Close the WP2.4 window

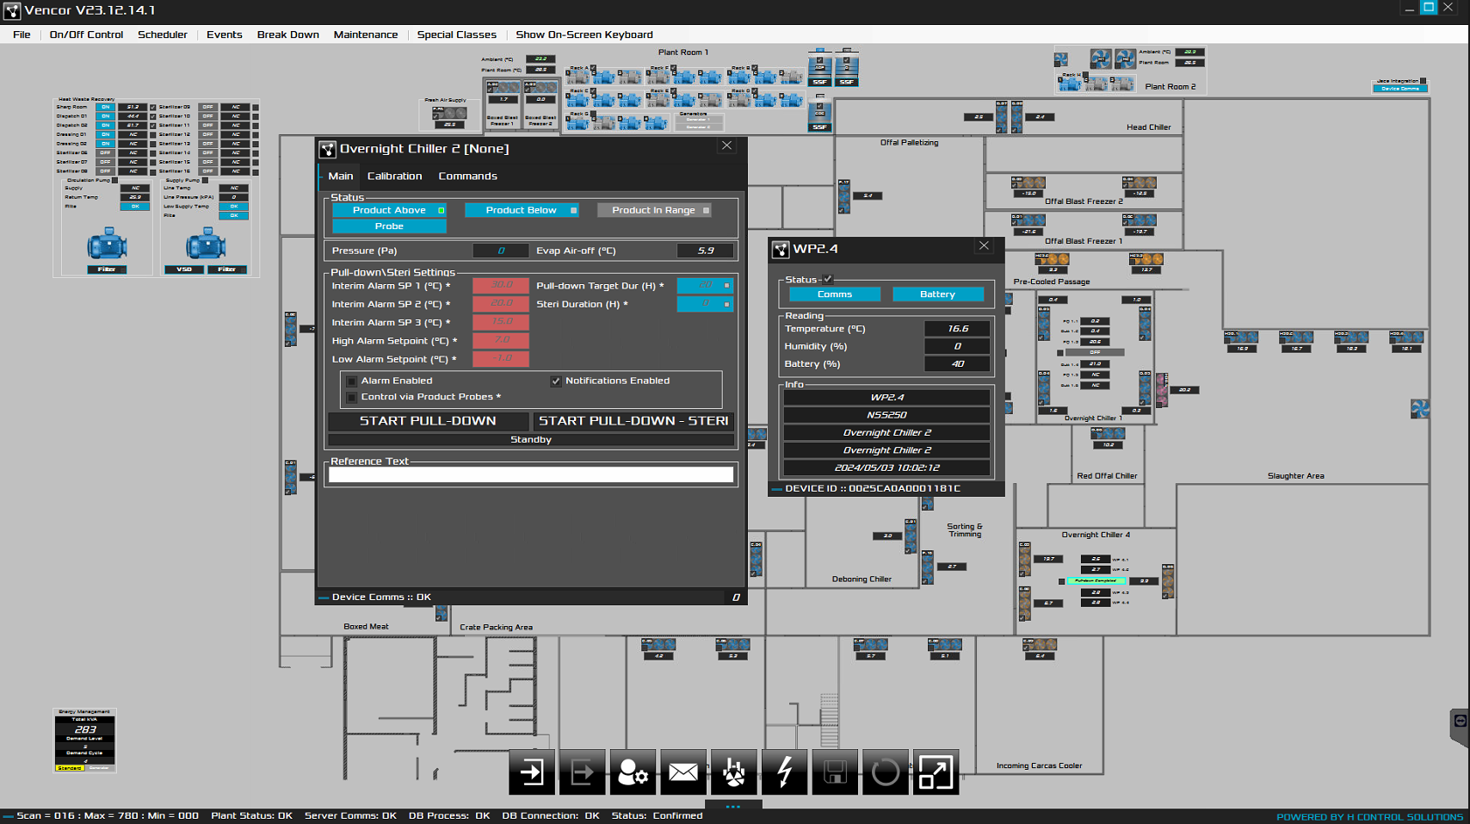[984, 246]
